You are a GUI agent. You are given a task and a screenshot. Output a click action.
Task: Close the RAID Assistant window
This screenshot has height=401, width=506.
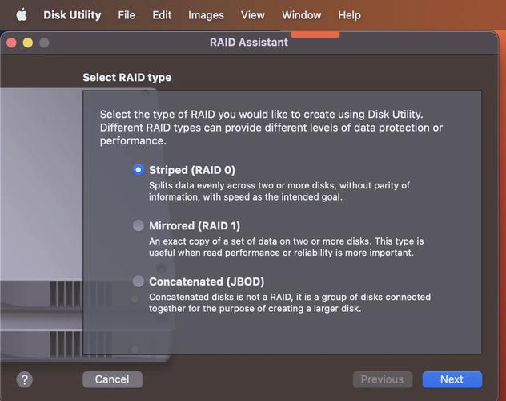12,43
